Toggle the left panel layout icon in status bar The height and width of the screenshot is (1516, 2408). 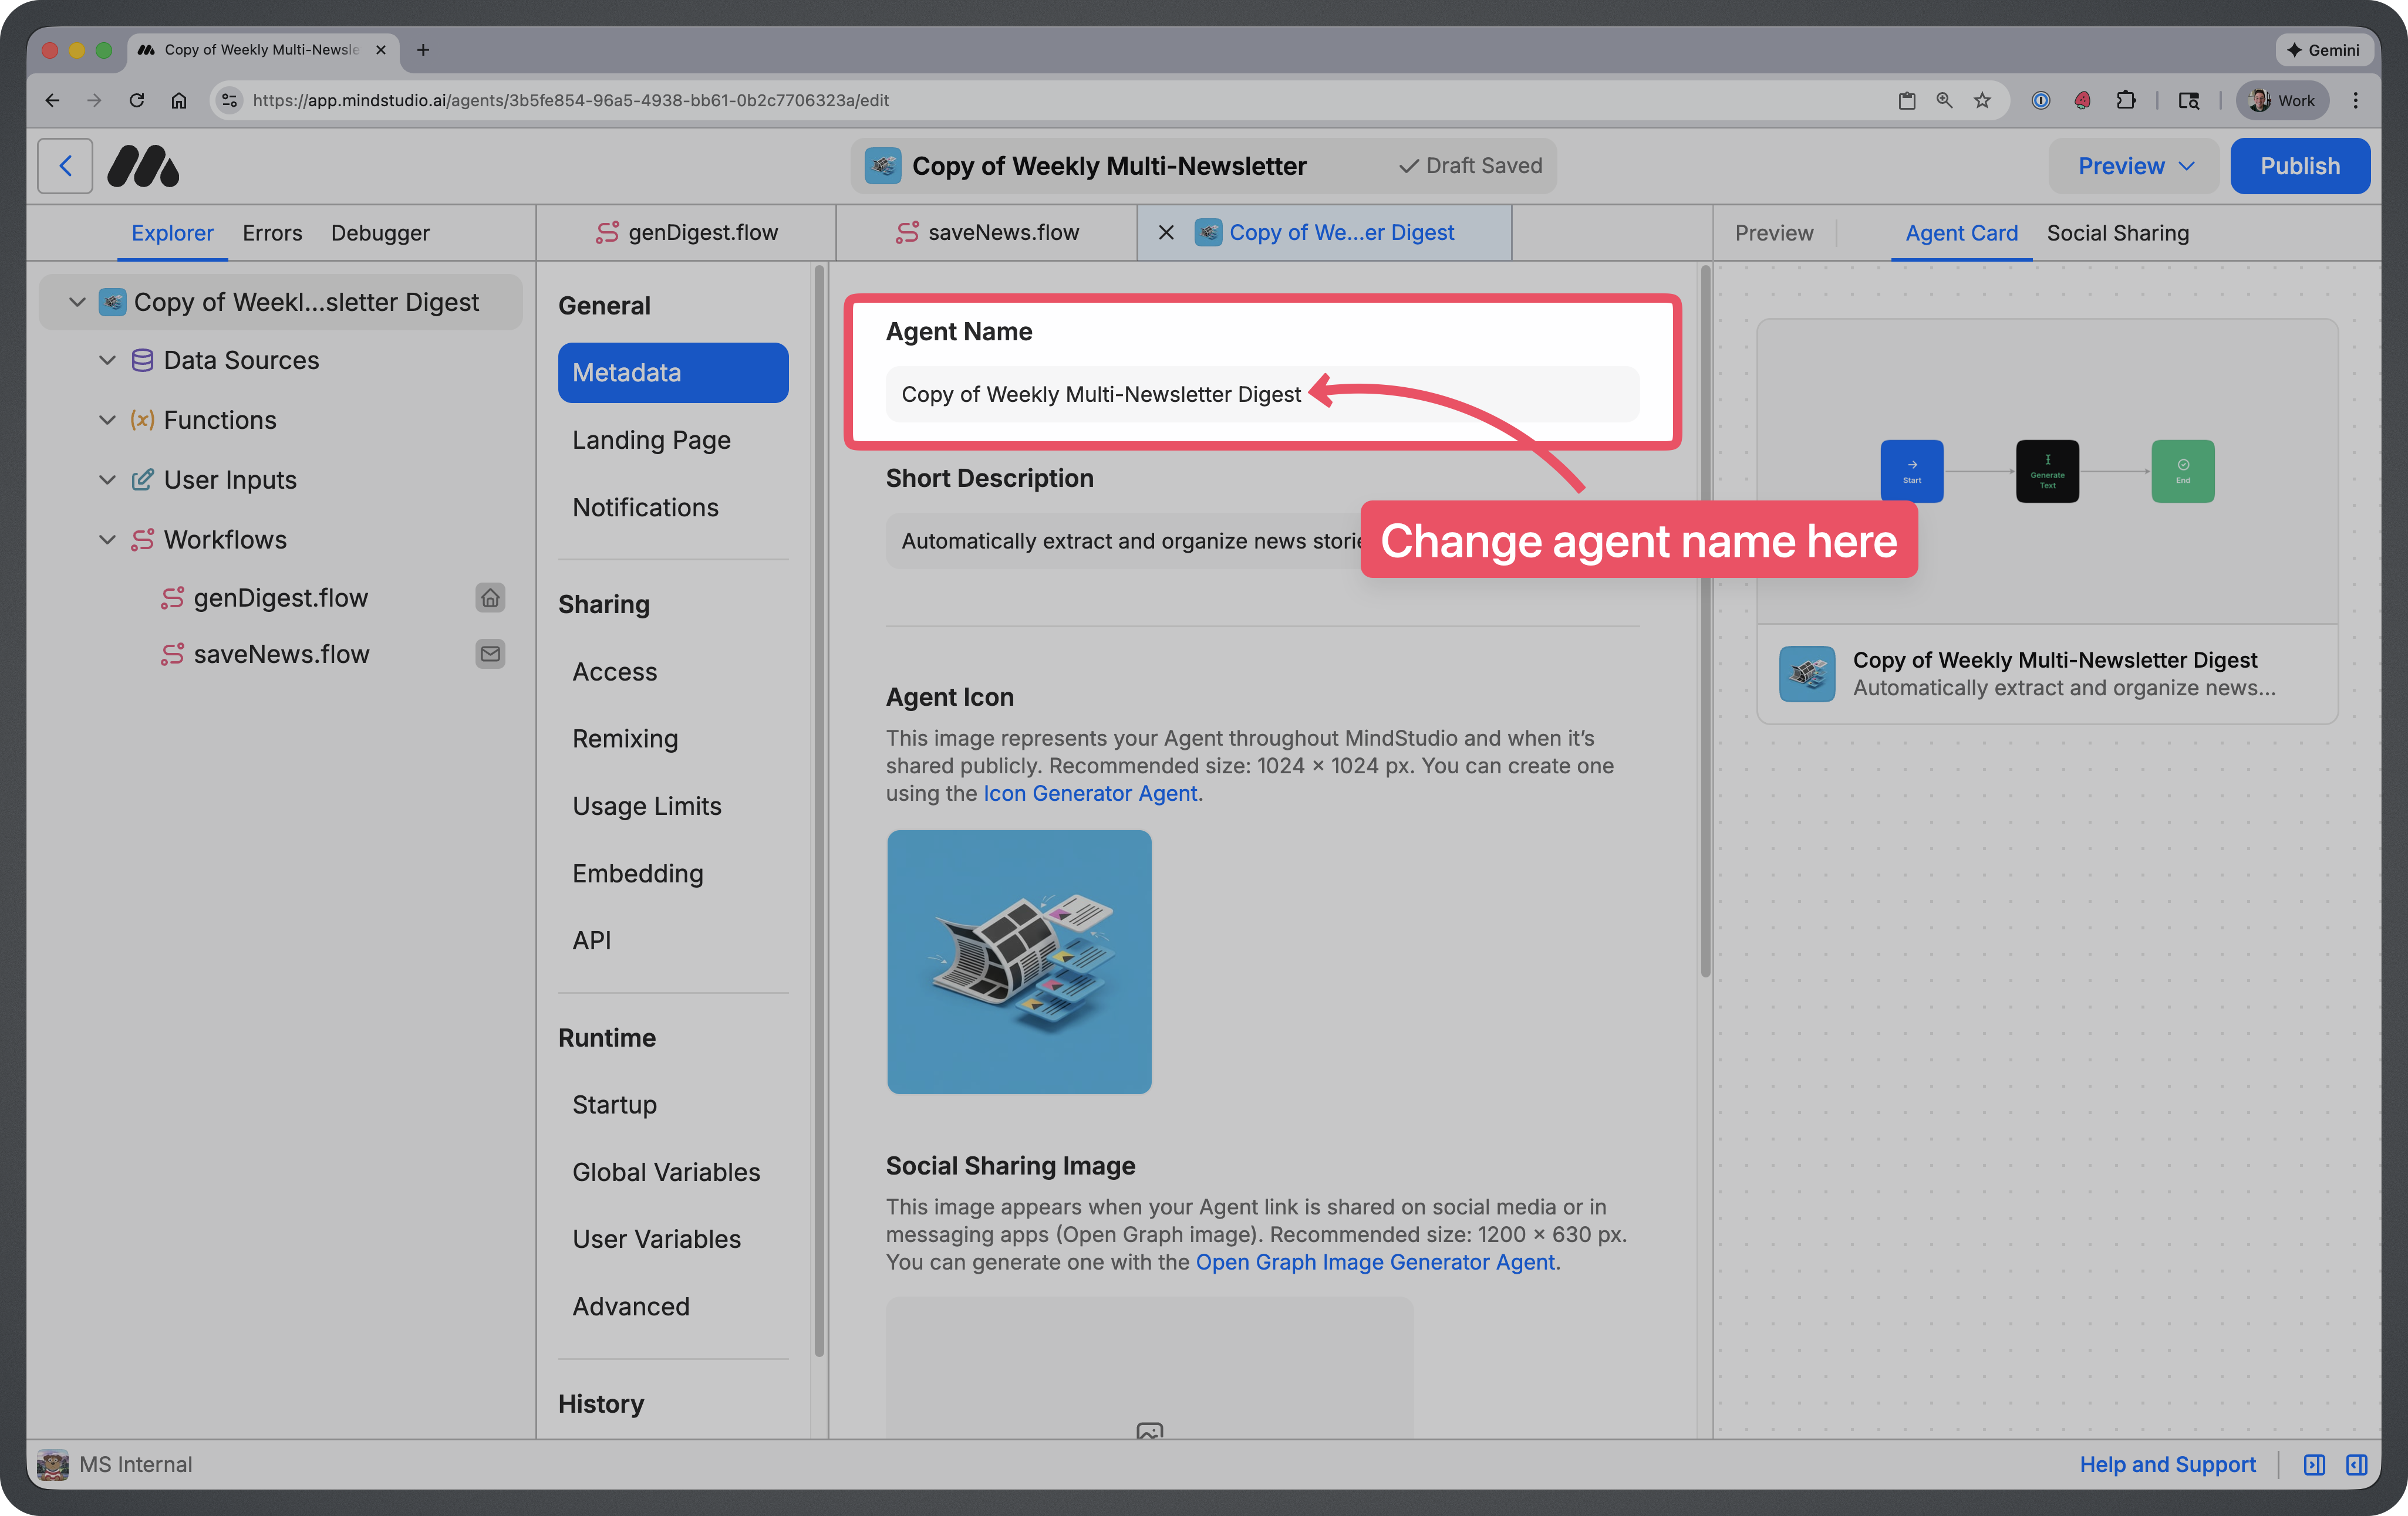pos(2314,1464)
